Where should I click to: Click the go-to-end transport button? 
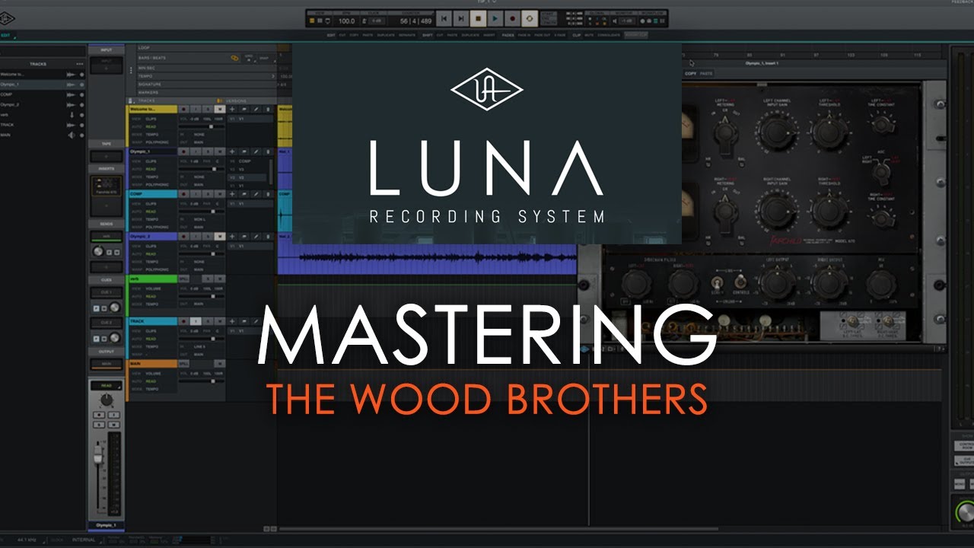[461, 18]
